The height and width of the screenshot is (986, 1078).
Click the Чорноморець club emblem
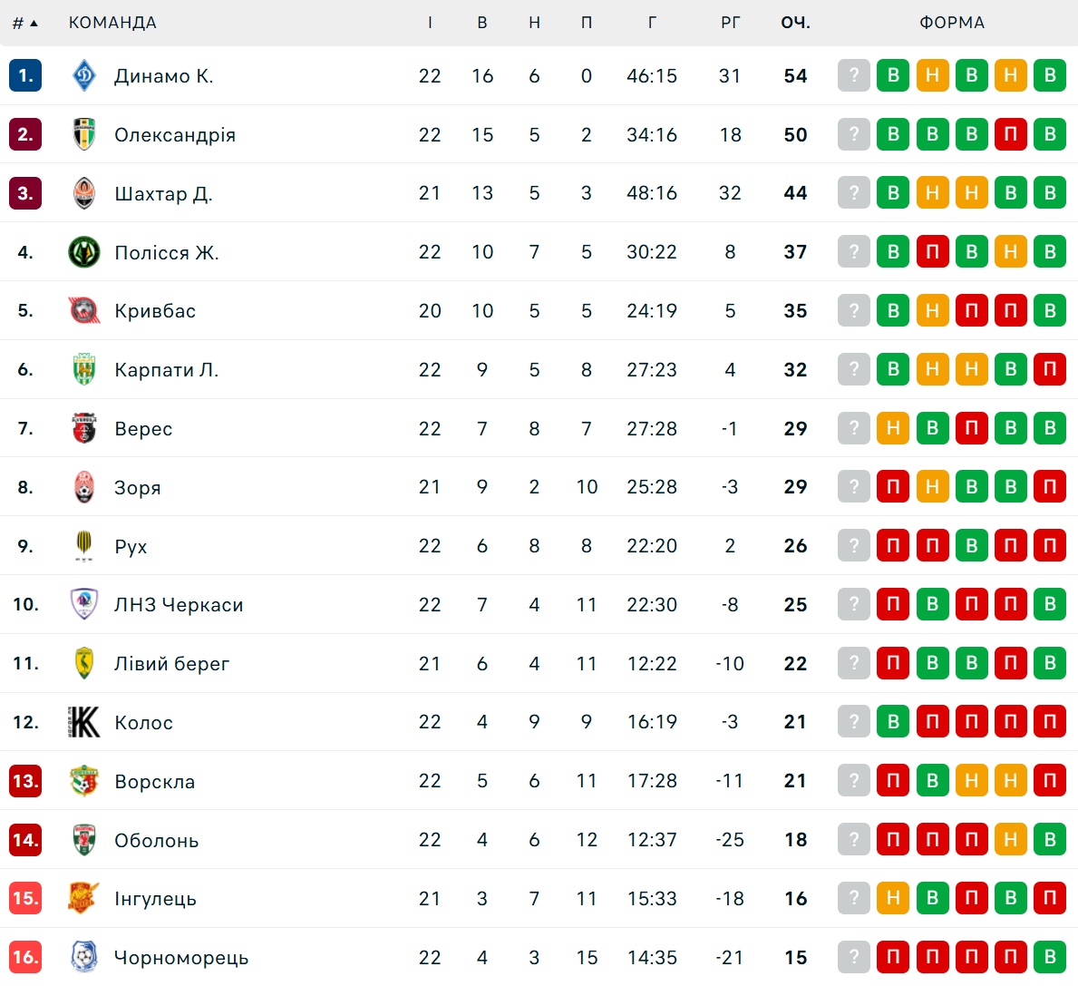(x=84, y=957)
